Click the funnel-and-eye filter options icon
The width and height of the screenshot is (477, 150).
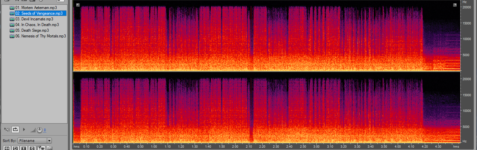point(41,148)
